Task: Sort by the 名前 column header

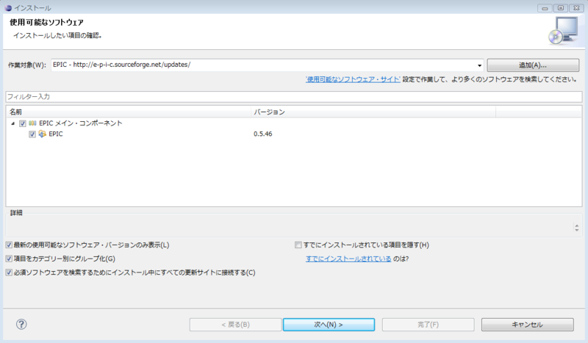Action: (128, 112)
